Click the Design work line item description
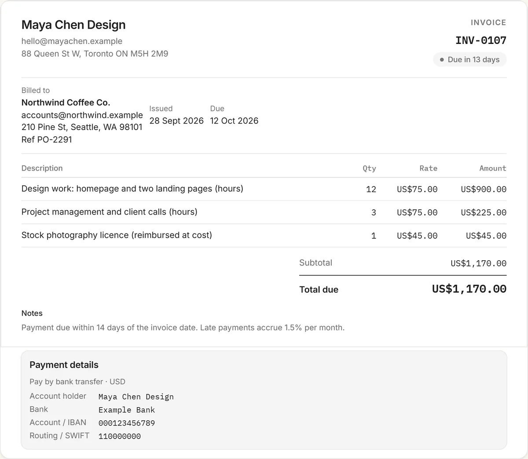The image size is (528, 459). (132, 189)
